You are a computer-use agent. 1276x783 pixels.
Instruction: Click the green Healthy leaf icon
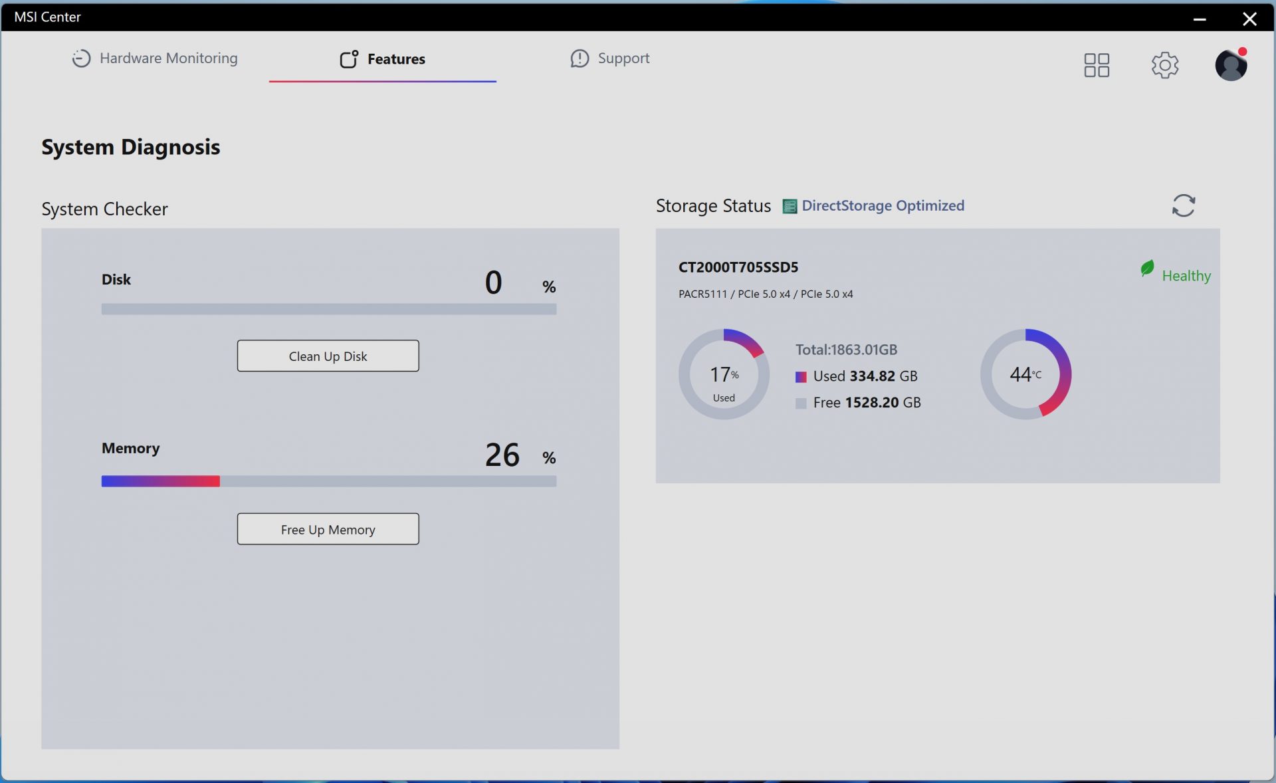click(1147, 269)
